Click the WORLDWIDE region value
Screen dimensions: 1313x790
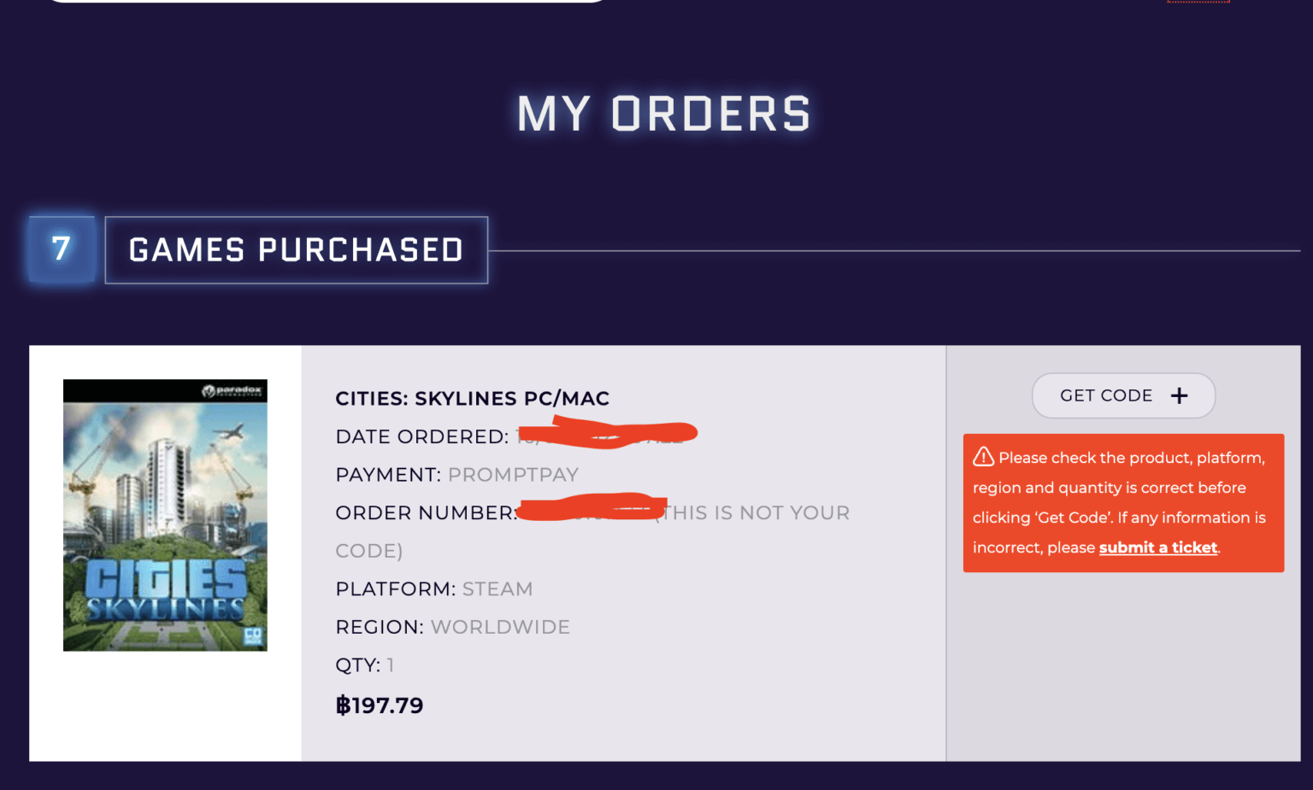click(500, 627)
